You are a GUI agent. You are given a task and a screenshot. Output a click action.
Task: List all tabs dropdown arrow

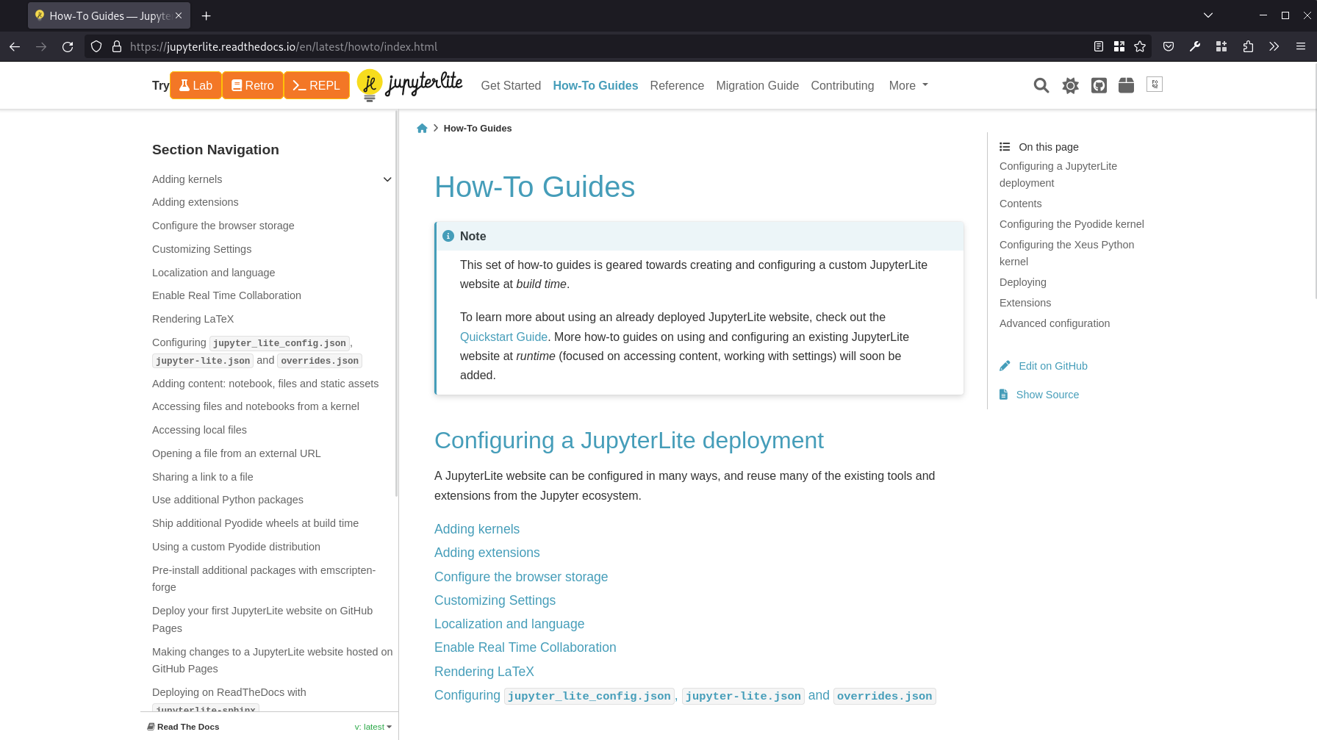pyautogui.click(x=1208, y=15)
